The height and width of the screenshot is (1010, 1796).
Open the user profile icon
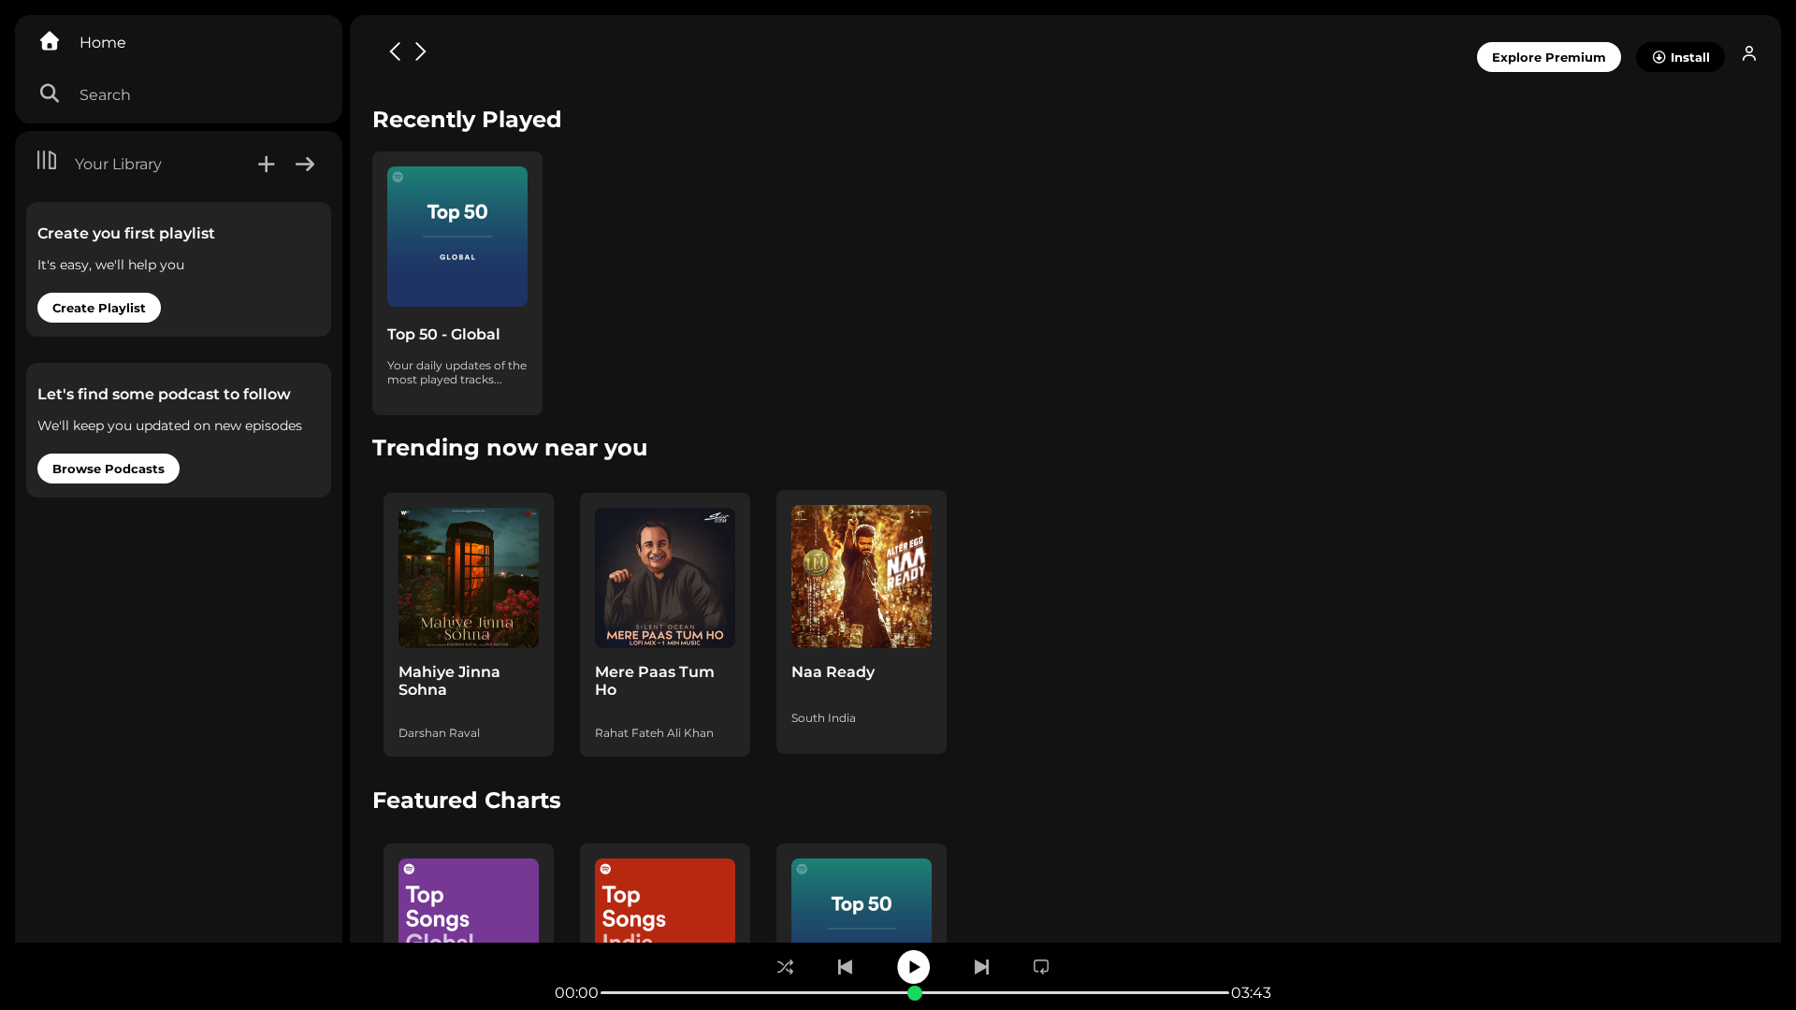click(1749, 54)
